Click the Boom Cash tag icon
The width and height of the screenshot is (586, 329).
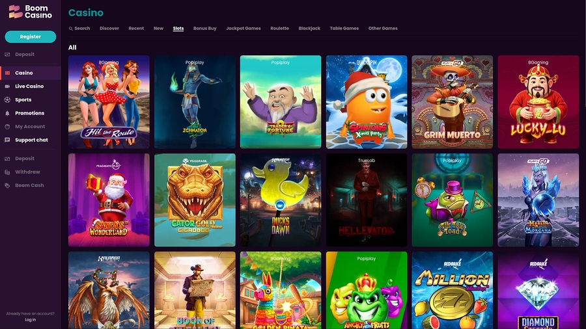tap(7, 185)
